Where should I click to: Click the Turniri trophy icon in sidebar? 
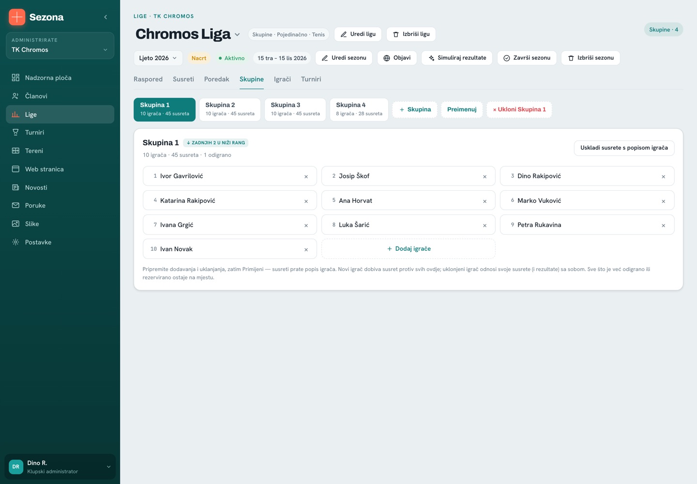click(15, 133)
